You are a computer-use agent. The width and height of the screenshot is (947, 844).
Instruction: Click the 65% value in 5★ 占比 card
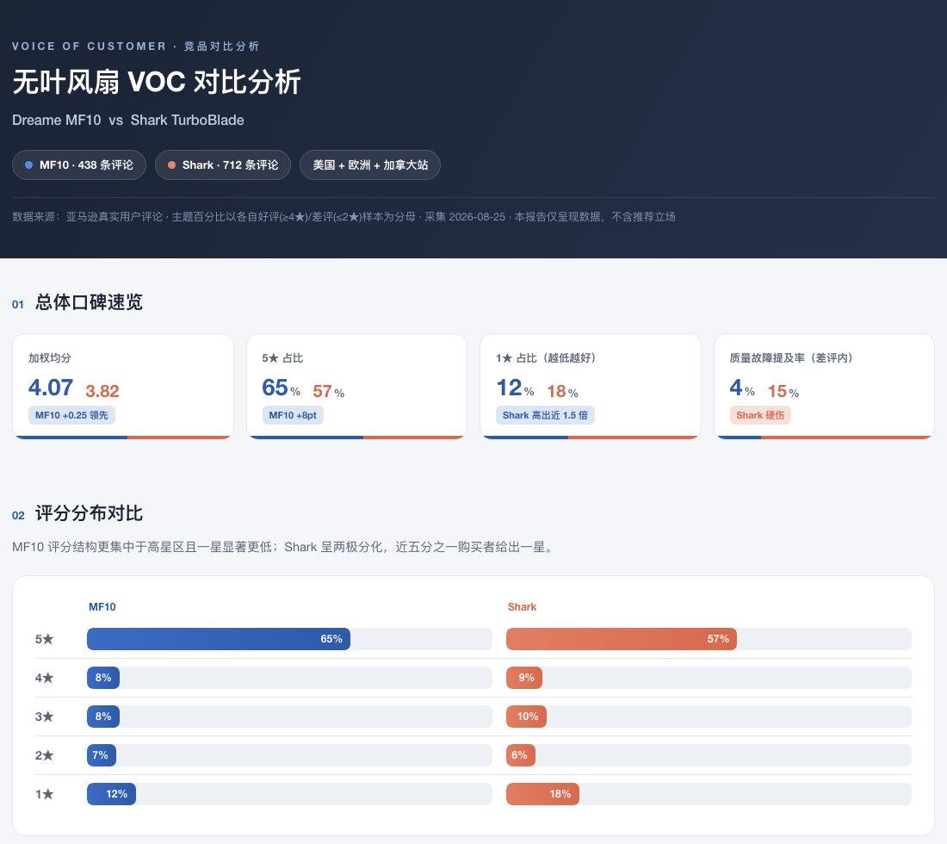(x=281, y=388)
